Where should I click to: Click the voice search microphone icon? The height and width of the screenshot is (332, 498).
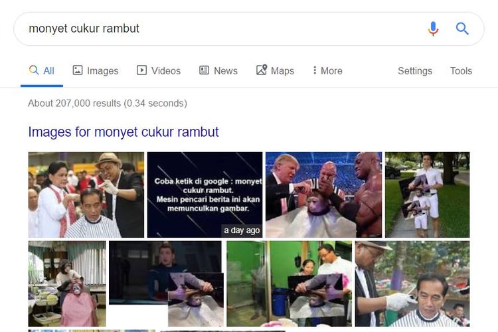pyautogui.click(x=433, y=29)
